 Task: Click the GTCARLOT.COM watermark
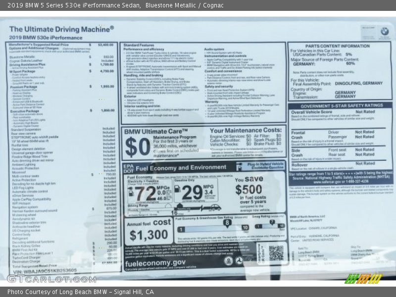[x=51, y=279]
